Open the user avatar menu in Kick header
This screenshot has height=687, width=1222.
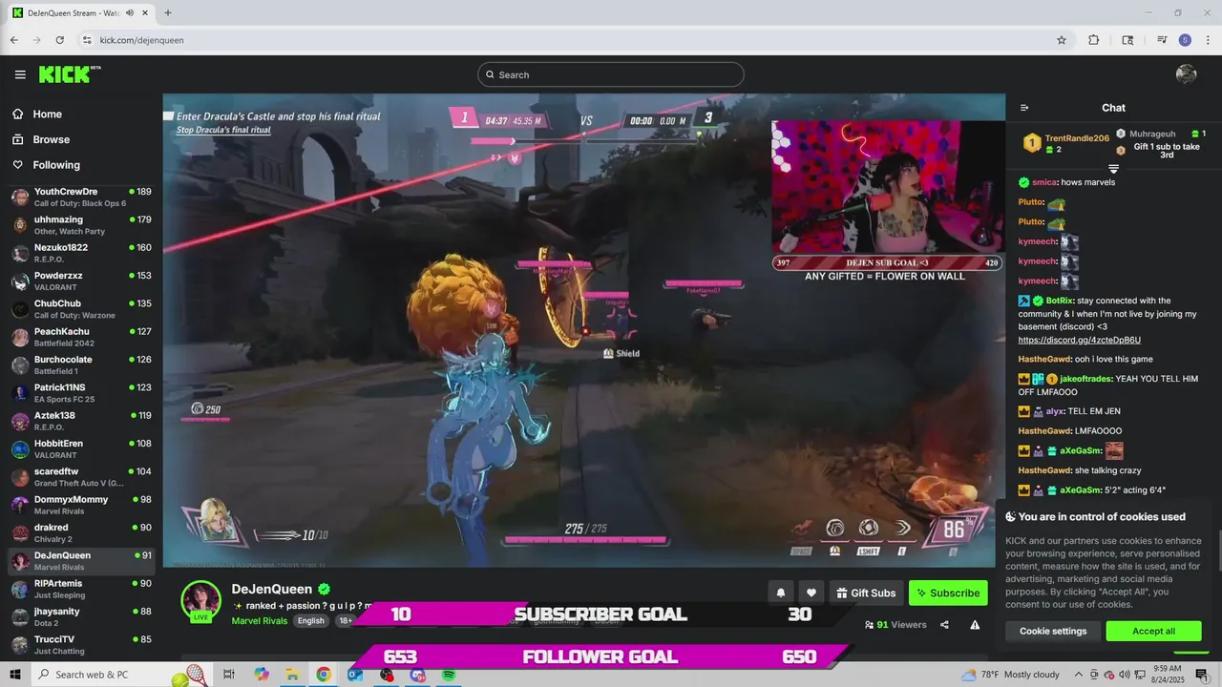(1187, 74)
